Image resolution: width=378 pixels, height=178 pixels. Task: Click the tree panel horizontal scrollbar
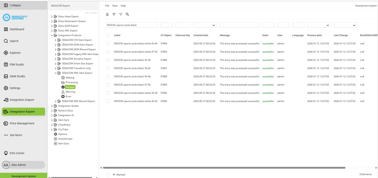tap(71, 178)
